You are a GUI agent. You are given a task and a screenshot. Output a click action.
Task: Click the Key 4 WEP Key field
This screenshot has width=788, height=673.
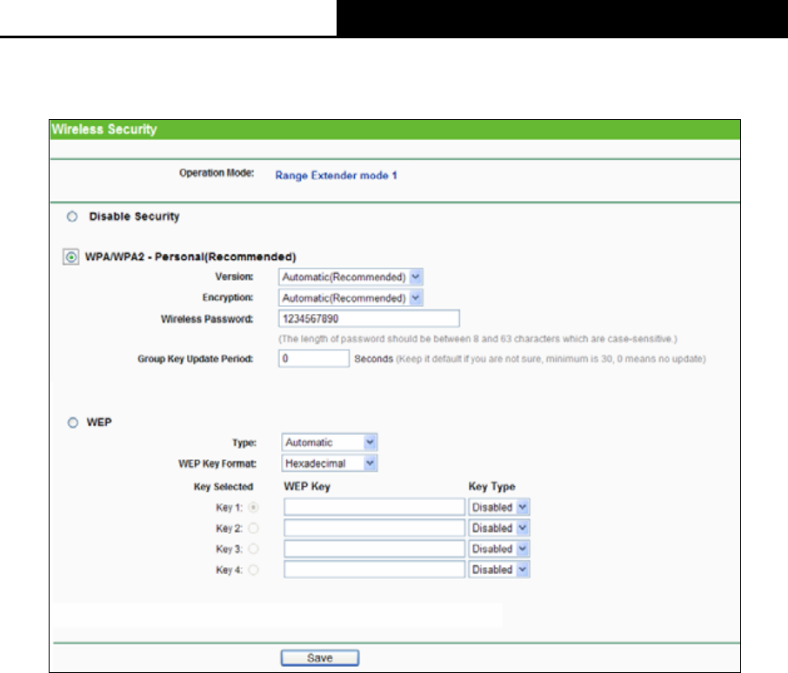click(374, 570)
